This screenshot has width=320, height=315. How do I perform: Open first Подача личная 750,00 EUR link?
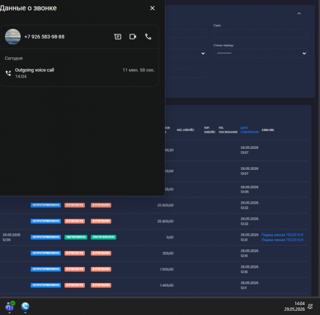coord(282,235)
